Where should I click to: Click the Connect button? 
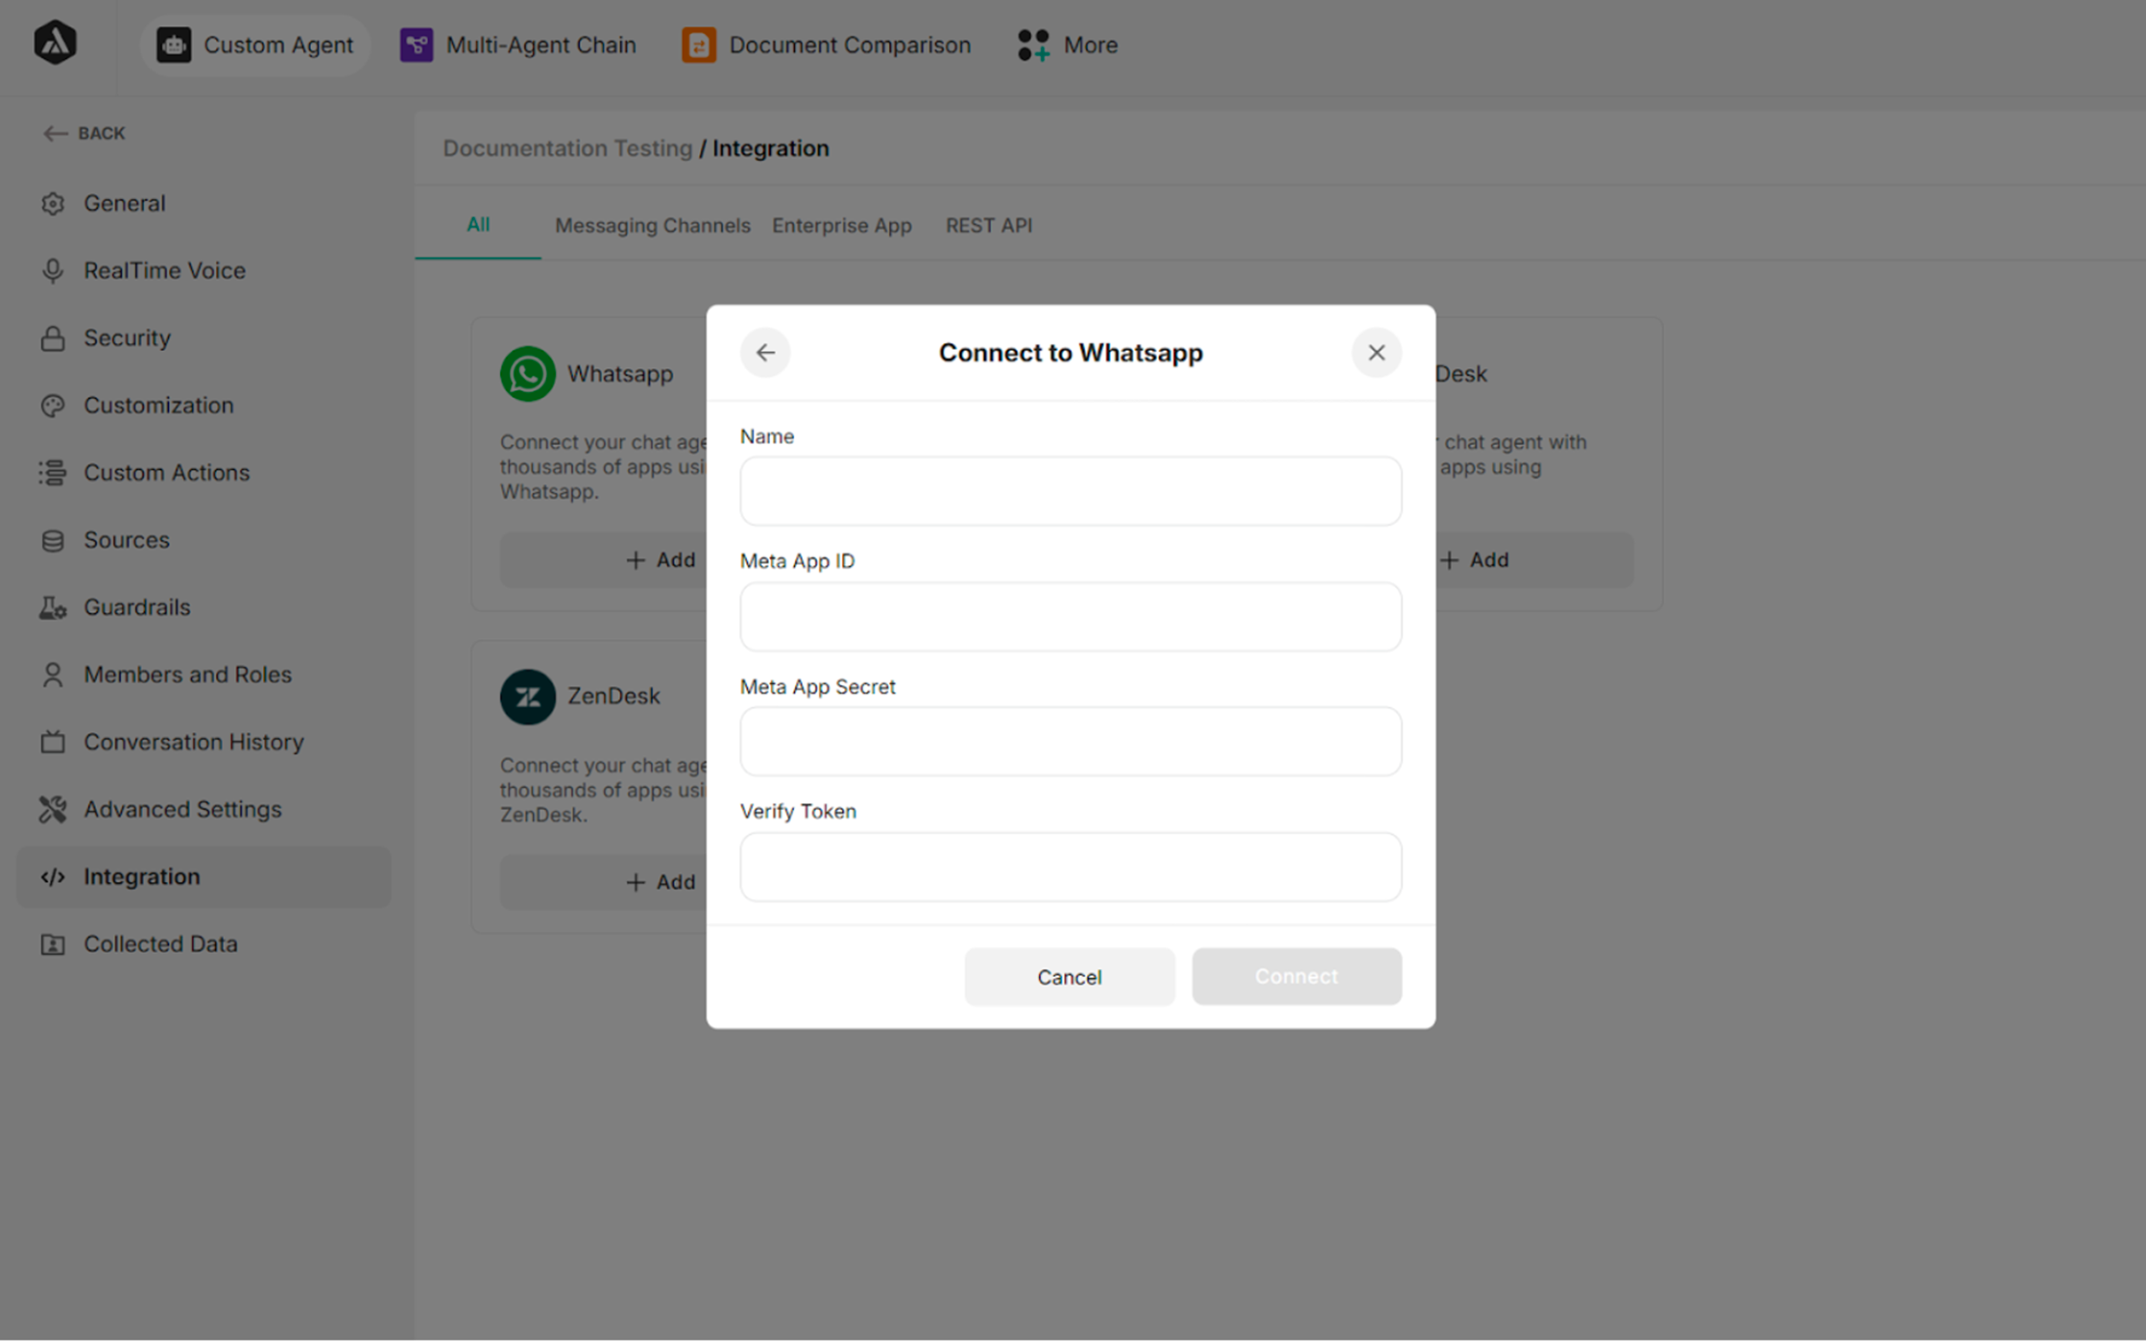pyautogui.click(x=1295, y=976)
